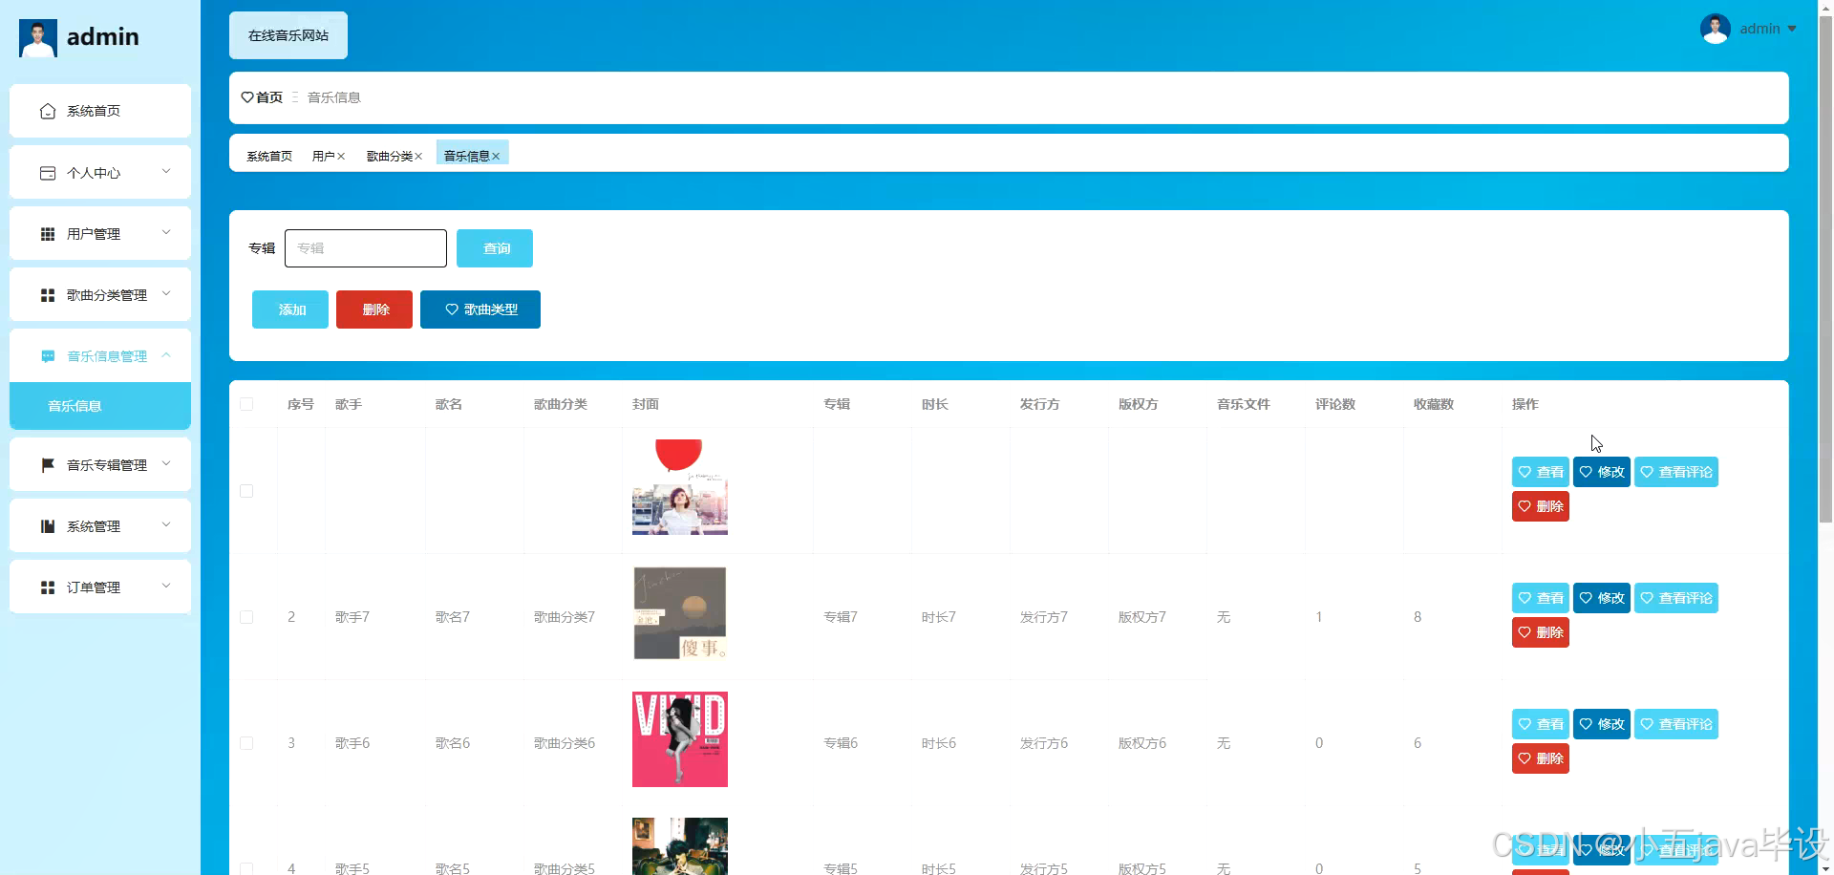Expand the 个人中心 menu chevron
1834x875 pixels.
[166, 172]
